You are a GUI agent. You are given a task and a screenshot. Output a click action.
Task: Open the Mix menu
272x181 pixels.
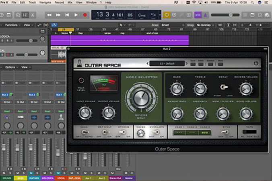[70, 2]
